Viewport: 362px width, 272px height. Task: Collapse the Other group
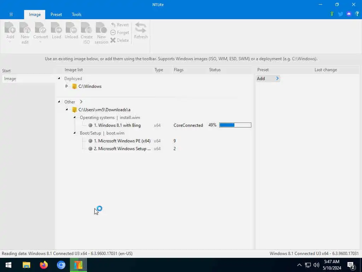(x=59, y=101)
